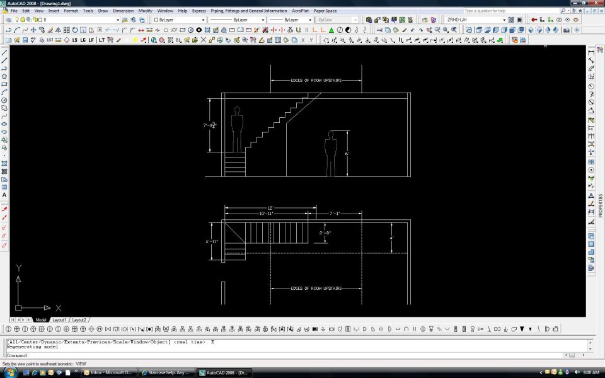
Task: Click the green triangle icon
Action: [331, 30]
